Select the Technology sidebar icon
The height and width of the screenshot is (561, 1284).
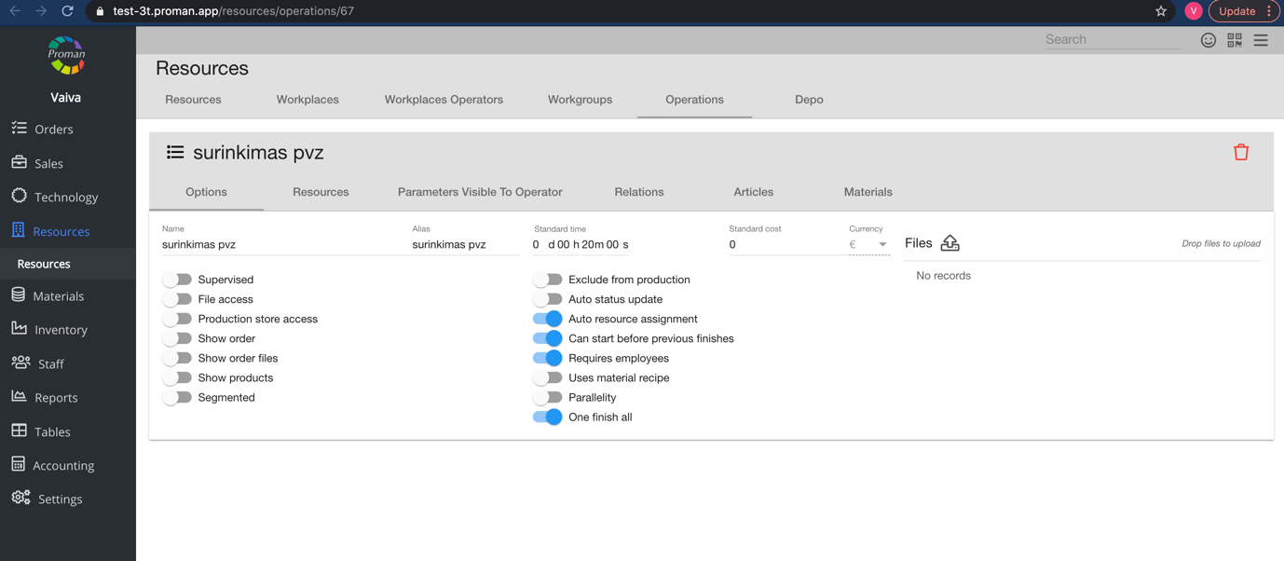point(20,197)
